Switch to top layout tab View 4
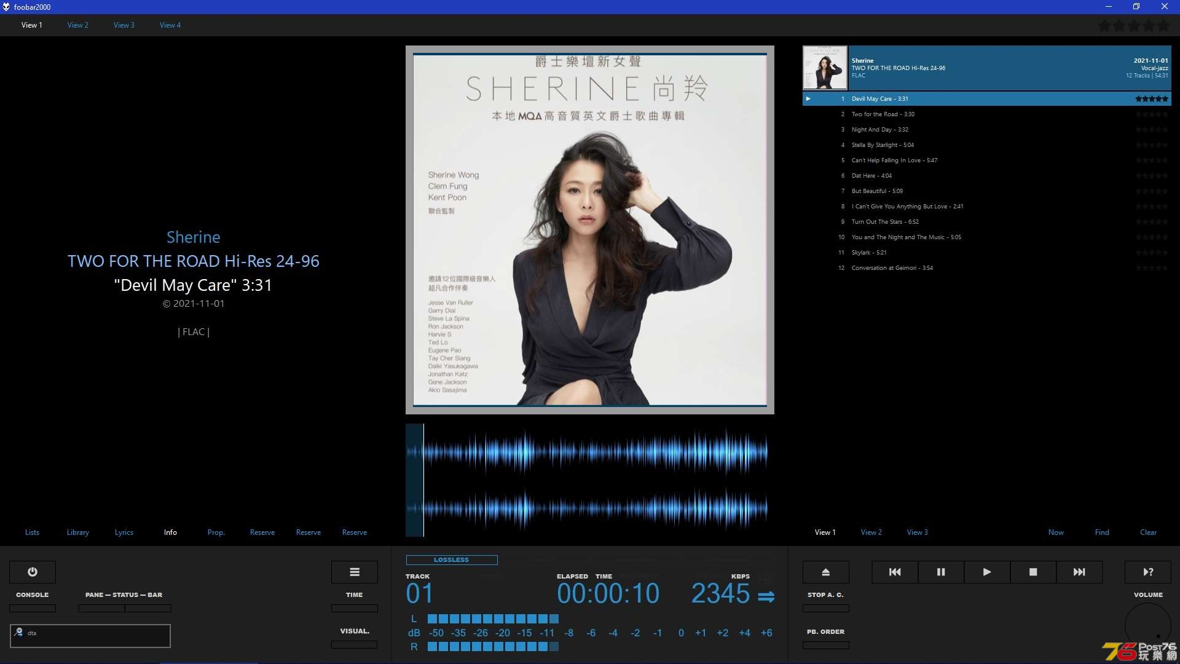Viewport: 1180px width, 664px height. pyautogui.click(x=170, y=25)
